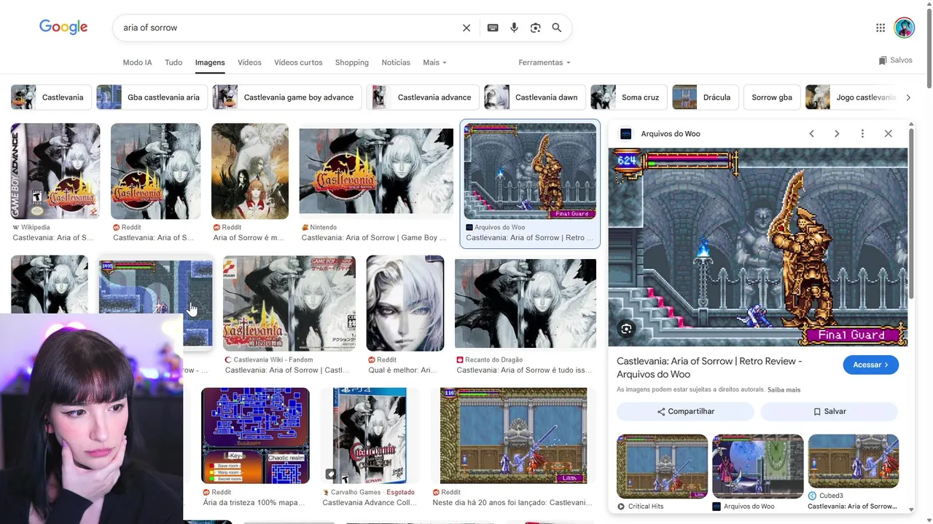
Task: Open the Google account avatar
Action: pos(905,28)
